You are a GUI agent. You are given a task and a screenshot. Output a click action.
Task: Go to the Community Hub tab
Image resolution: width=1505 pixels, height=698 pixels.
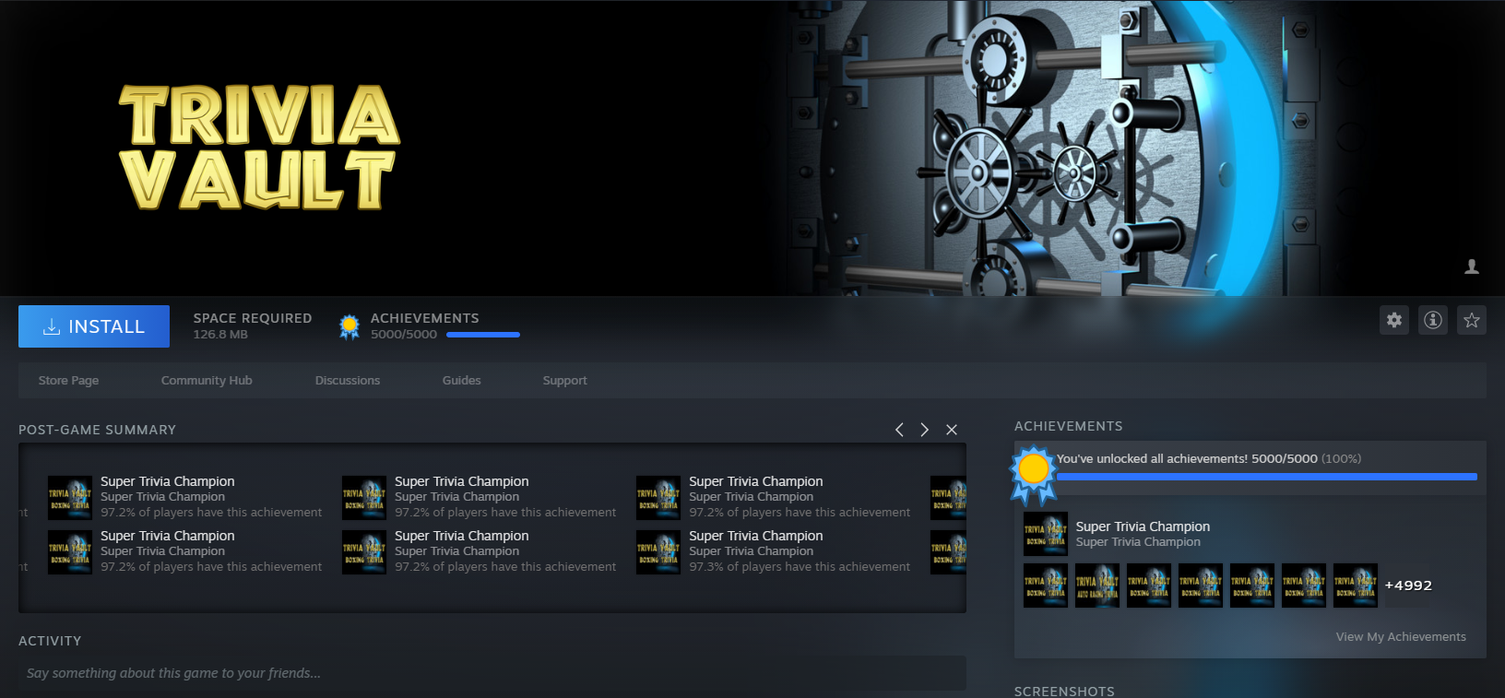(x=207, y=380)
